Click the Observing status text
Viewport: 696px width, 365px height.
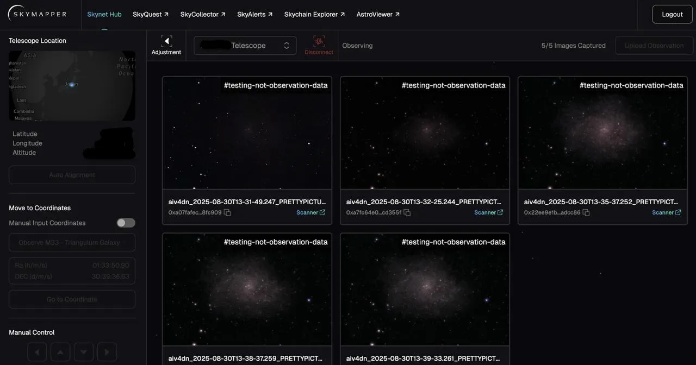tap(357, 46)
